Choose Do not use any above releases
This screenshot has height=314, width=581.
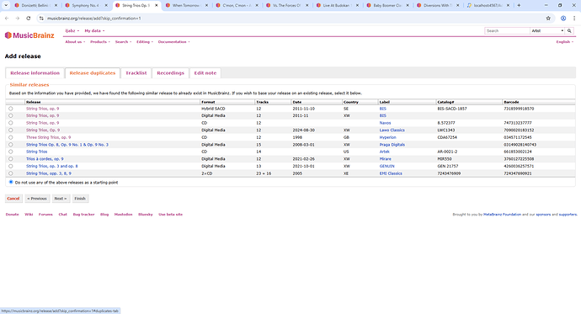(11, 182)
